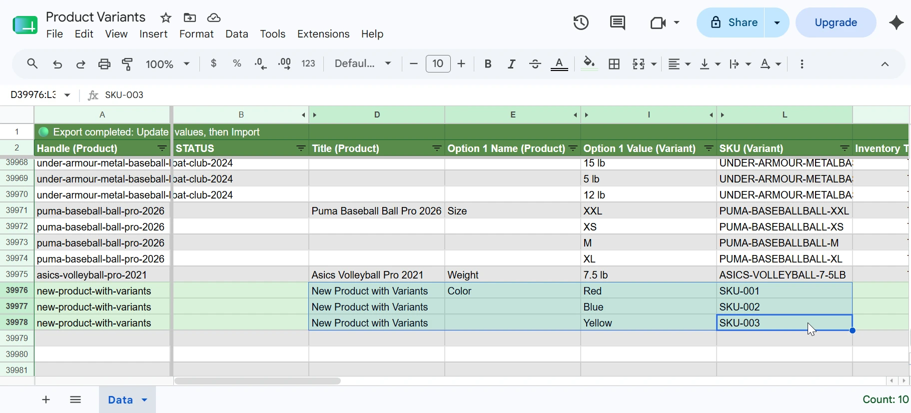
Task: Format selection as currency
Action: [x=214, y=63]
